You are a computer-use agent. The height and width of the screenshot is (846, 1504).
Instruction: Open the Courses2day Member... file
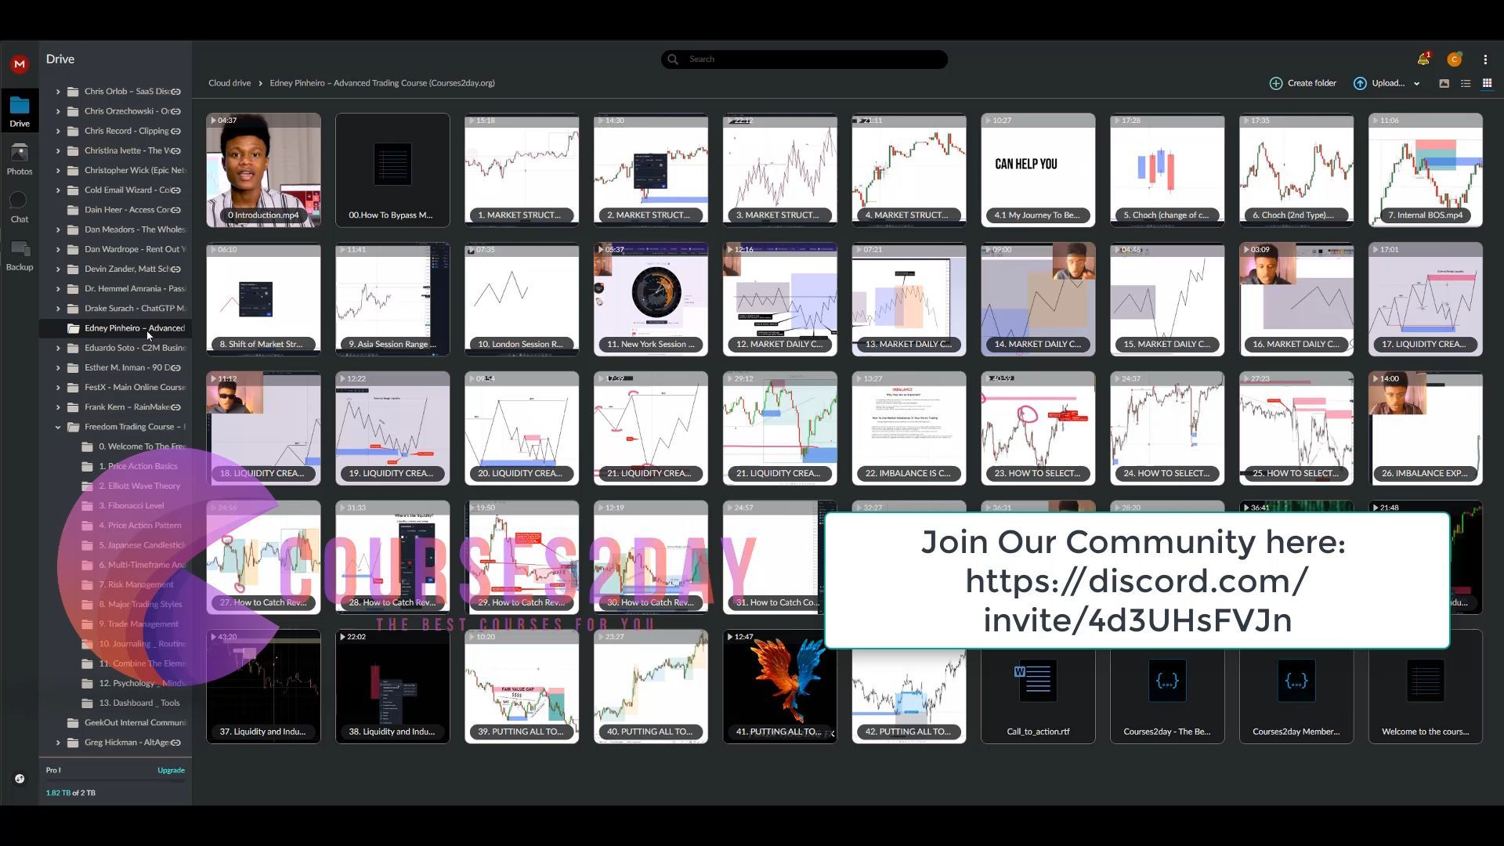[x=1296, y=687]
